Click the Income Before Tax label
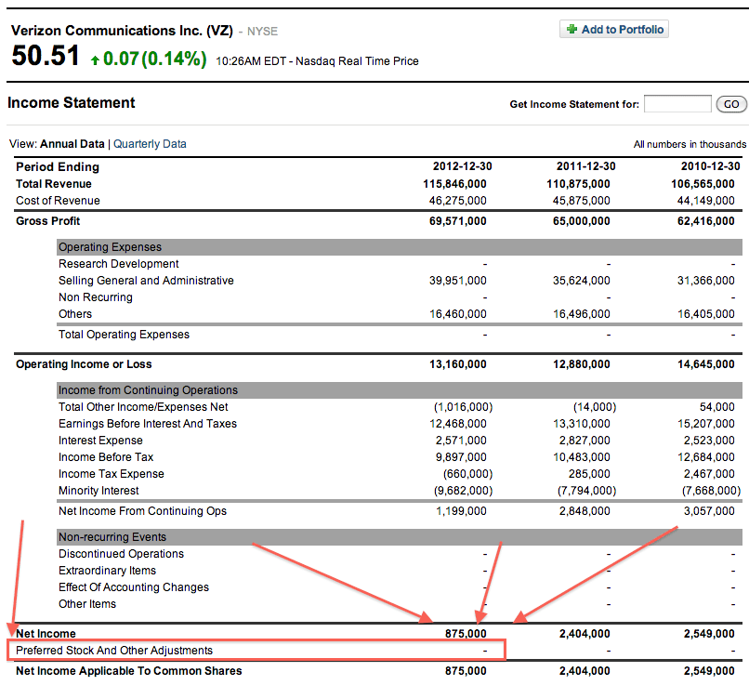The height and width of the screenshot is (685, 749). pos(106,457)
